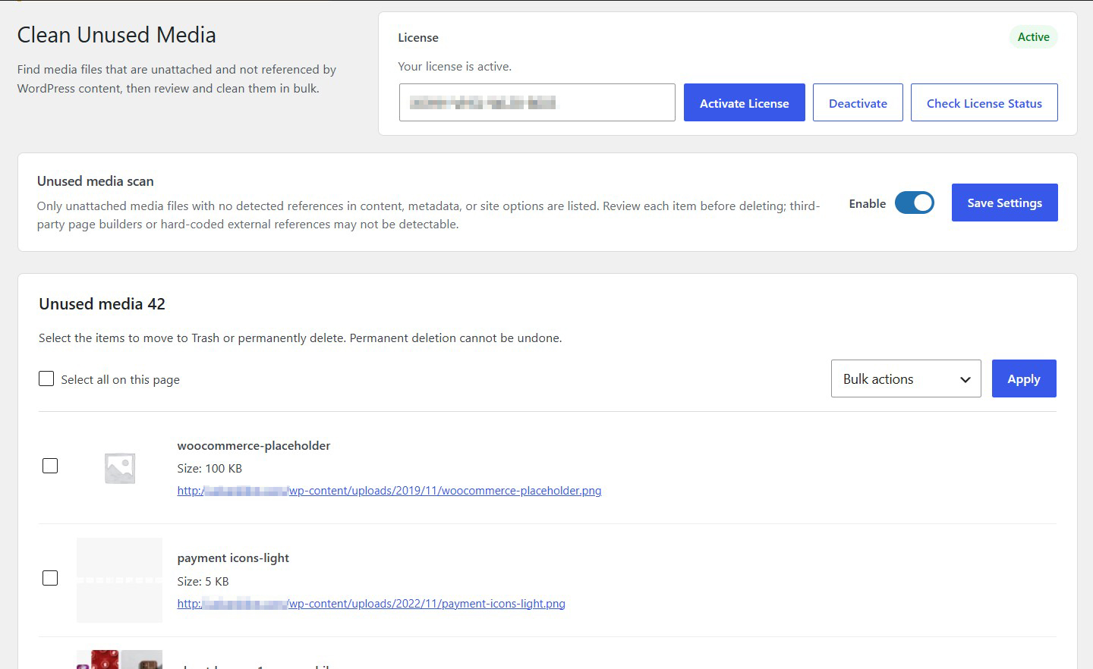Viewport: 1093px width, 669px height.
Task: Click the payment icons-light title
Action: pos(233,558)
